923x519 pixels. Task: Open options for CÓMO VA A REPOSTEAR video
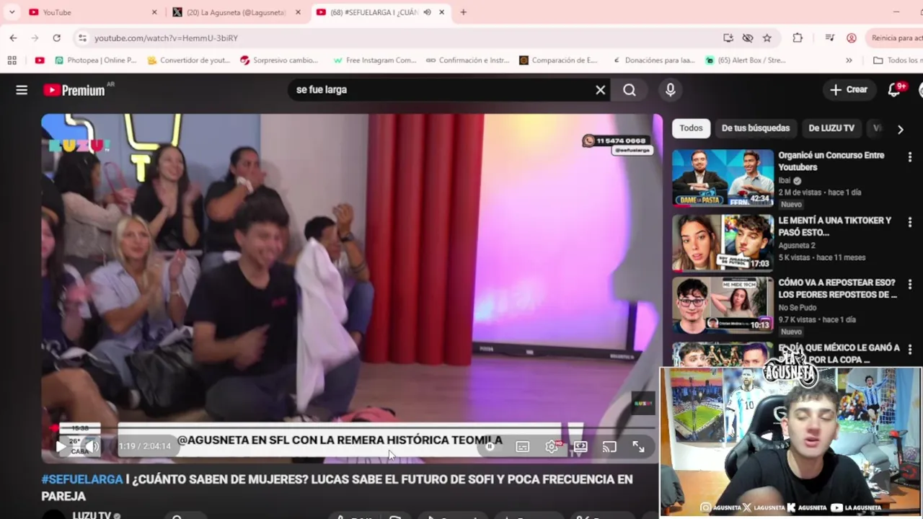tap(910, 285)
